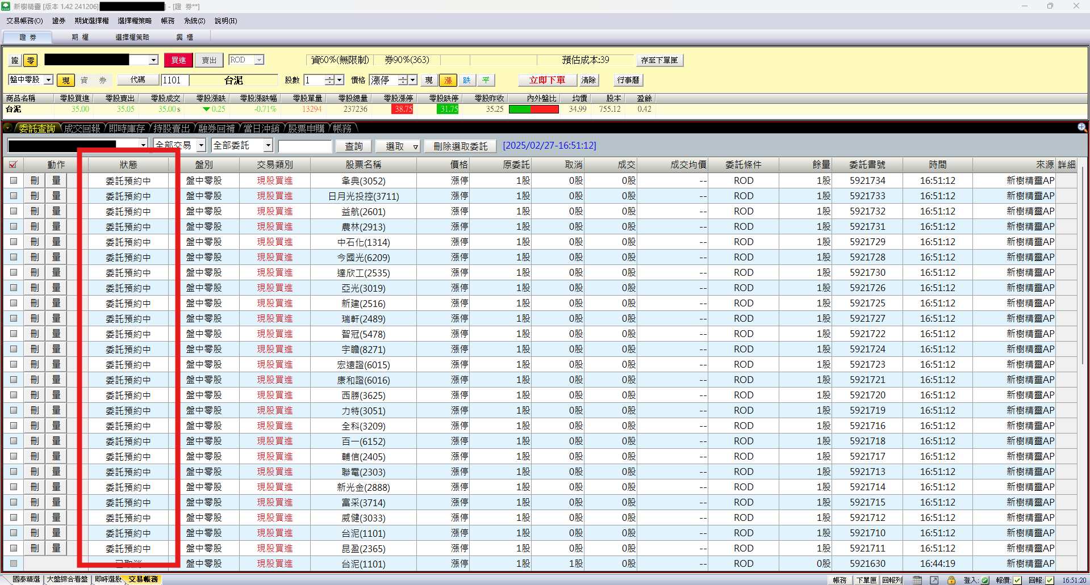Click the 刪除選取委託 button
This screenshot has width=1090, height=585.
(461, 146)
